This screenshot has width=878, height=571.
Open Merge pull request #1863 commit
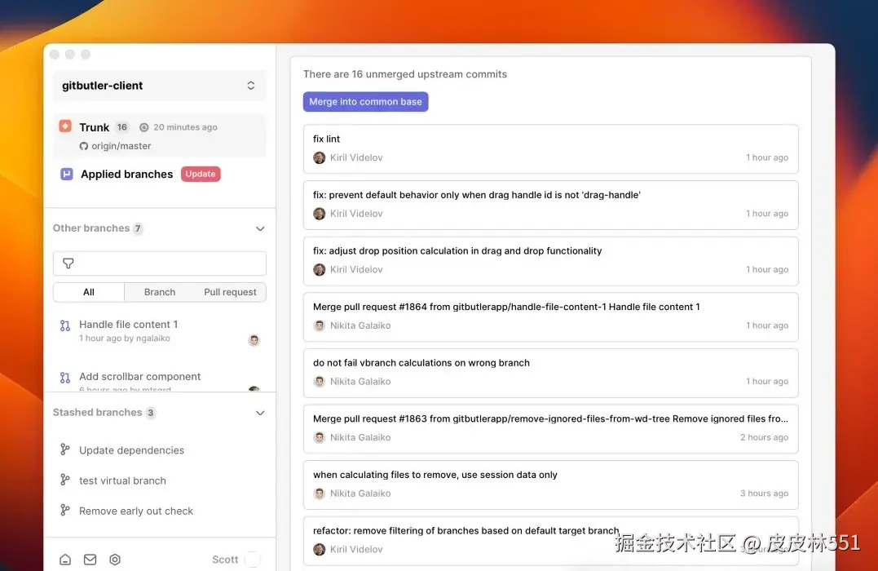coord(551,429)
